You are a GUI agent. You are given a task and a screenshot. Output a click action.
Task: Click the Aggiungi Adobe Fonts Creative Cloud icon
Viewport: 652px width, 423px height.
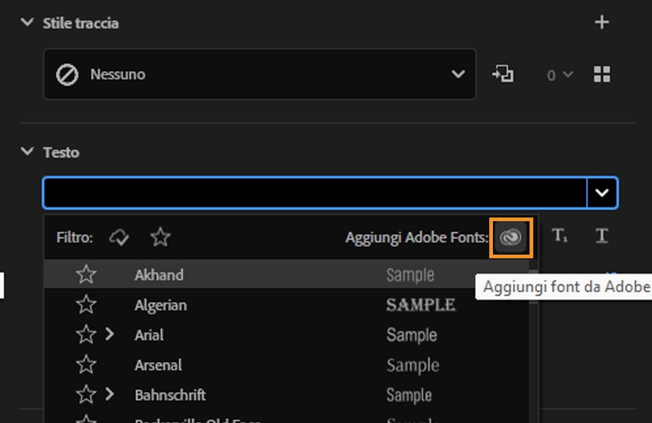click(511, 238)
